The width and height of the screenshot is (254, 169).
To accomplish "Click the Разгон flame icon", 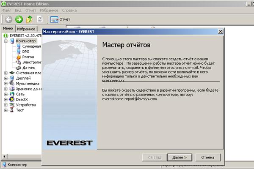I will (19, 57).
